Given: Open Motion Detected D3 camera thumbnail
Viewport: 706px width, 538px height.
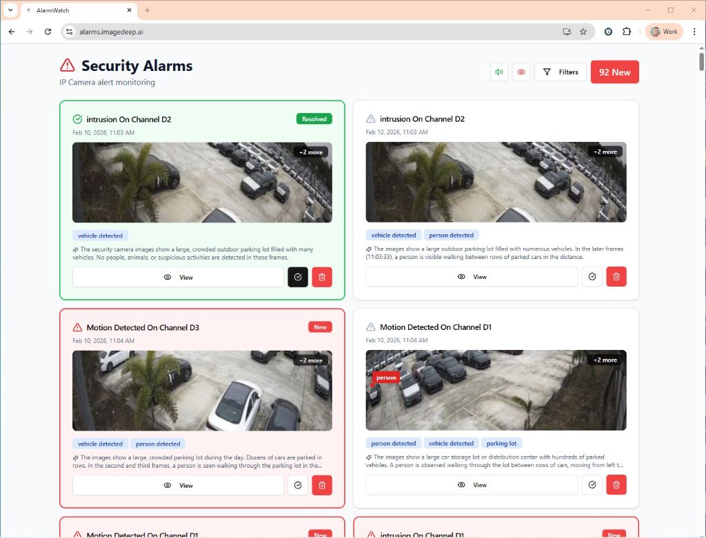Looking at the screenshot, I should [x=202, y=391].
